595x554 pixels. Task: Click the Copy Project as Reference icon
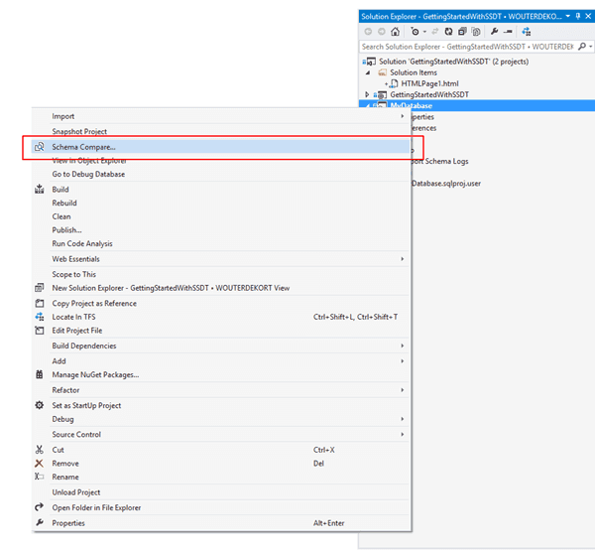click(x=40, y=303)
